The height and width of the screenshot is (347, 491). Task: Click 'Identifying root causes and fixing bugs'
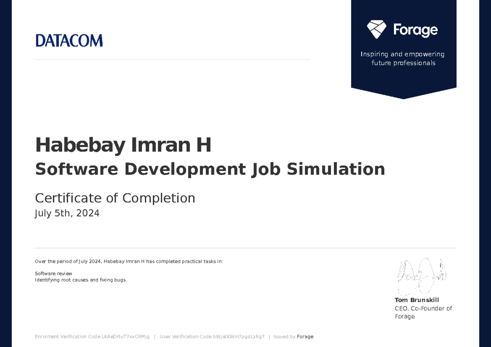point(80,280)
